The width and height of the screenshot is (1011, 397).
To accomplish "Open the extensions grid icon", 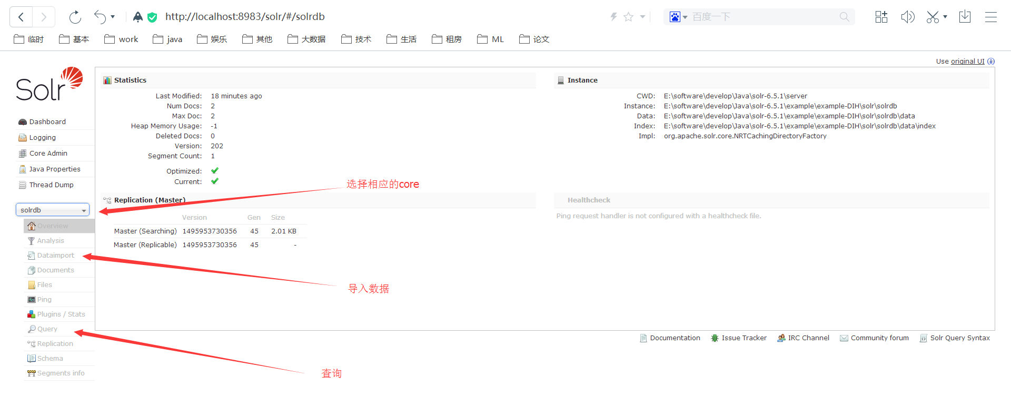I will [881, 17].
